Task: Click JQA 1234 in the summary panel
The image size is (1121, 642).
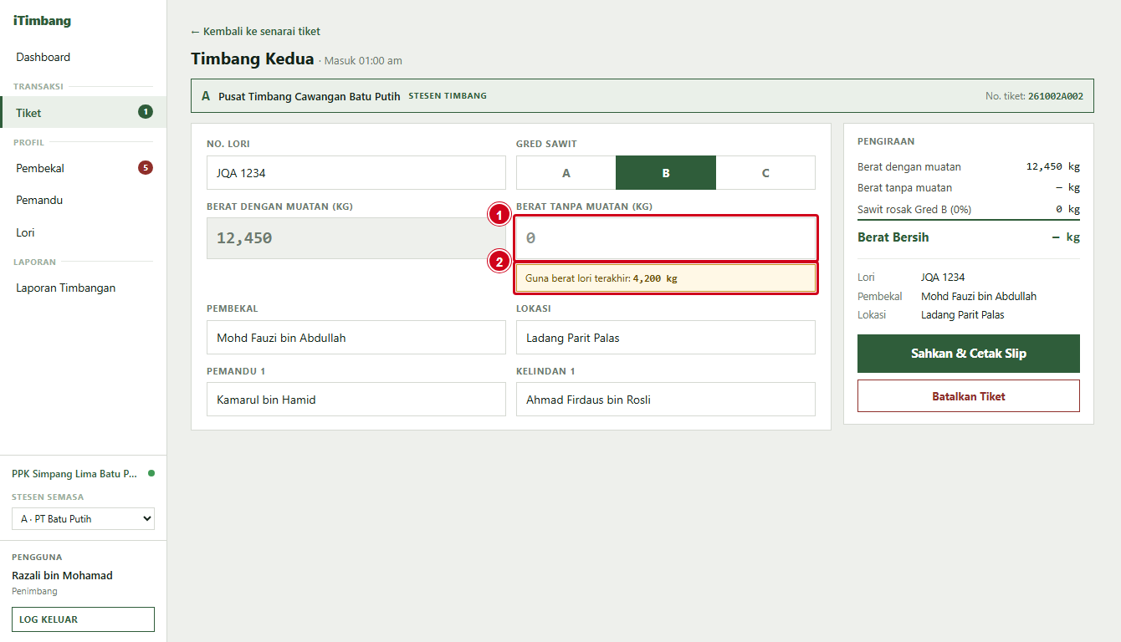Action: coord(943,277)
